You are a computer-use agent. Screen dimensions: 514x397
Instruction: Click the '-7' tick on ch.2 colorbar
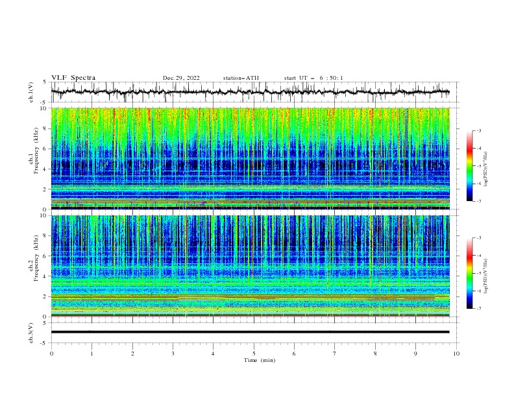click(479, 309)
